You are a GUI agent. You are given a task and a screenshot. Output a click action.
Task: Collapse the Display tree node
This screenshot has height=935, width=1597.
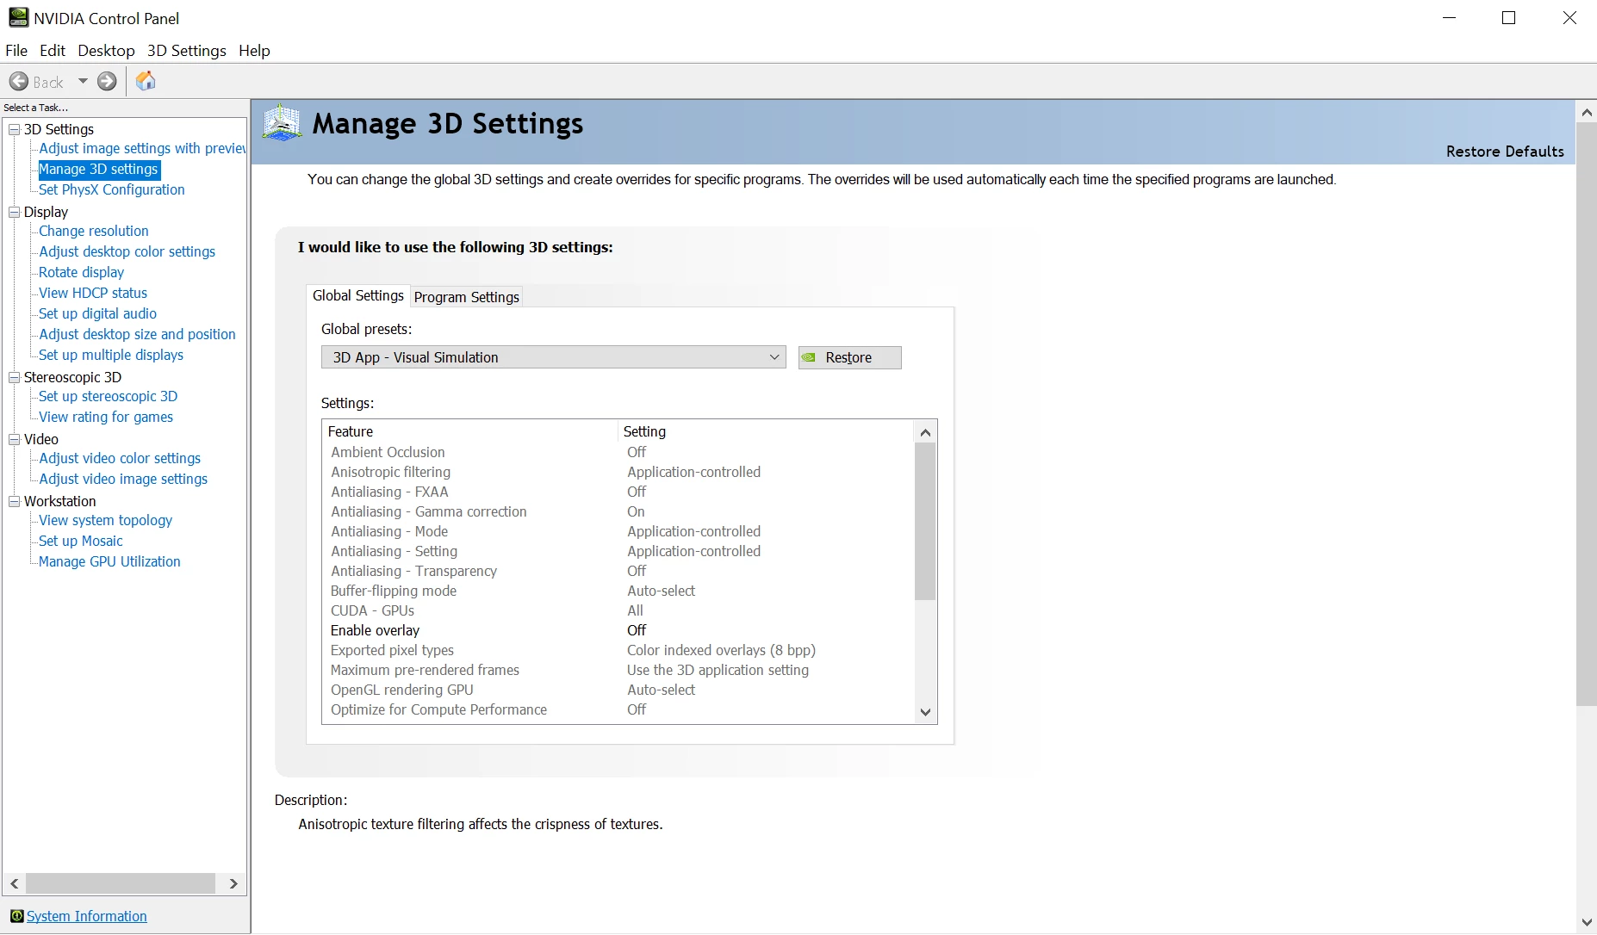14,212
